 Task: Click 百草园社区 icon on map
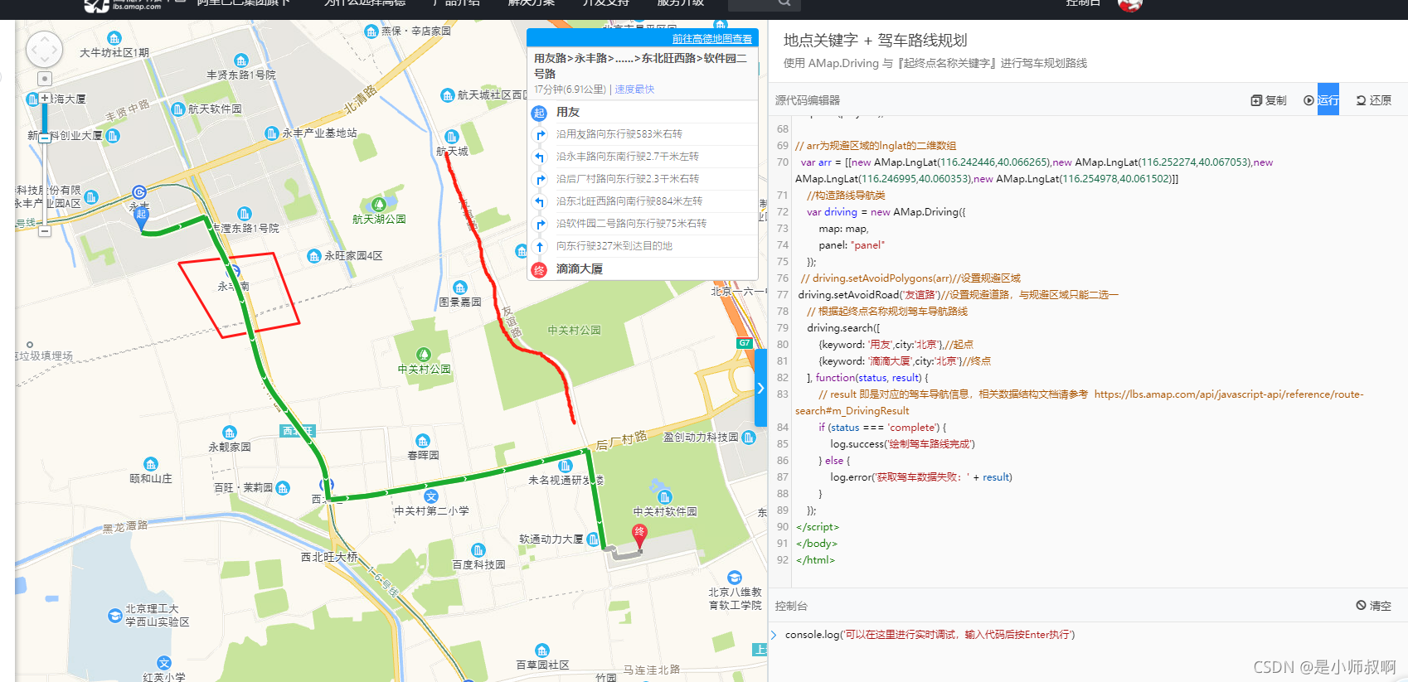pos(542,651)
